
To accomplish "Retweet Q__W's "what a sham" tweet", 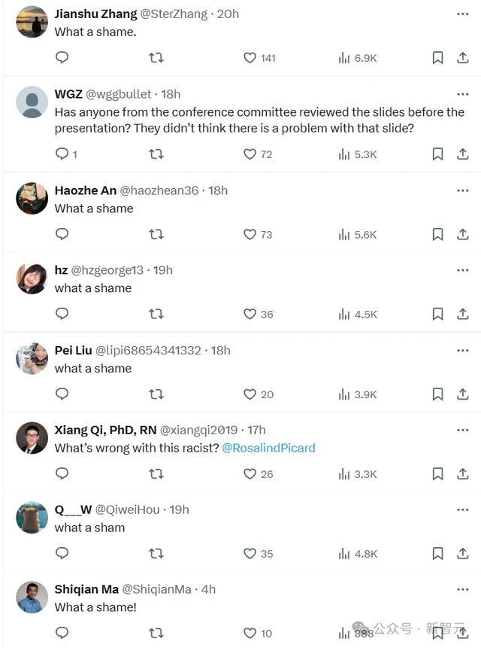I will 156,553.
